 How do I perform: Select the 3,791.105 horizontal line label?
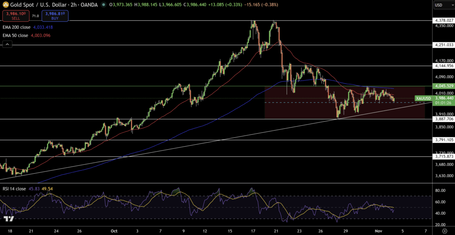click(x=444, y=139)
